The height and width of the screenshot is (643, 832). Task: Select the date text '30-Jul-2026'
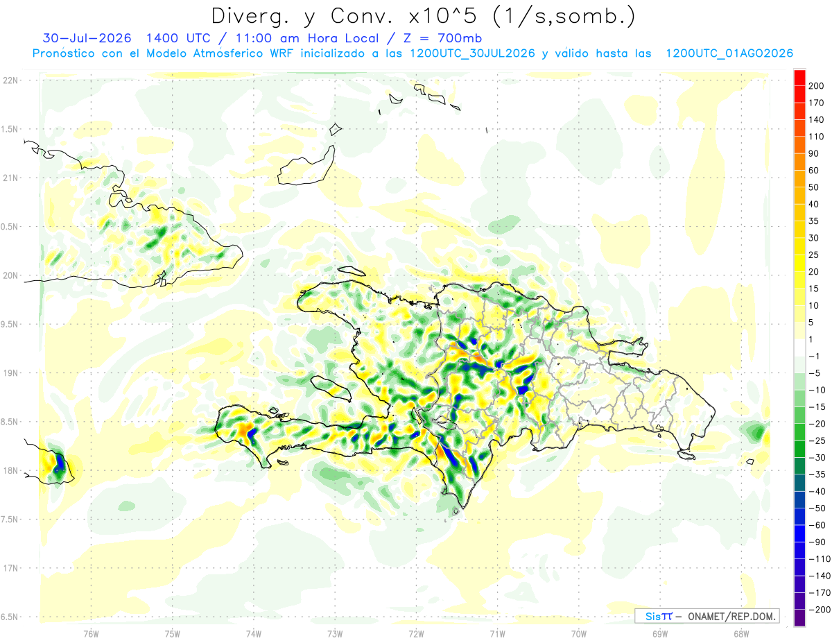pos(86,38)
